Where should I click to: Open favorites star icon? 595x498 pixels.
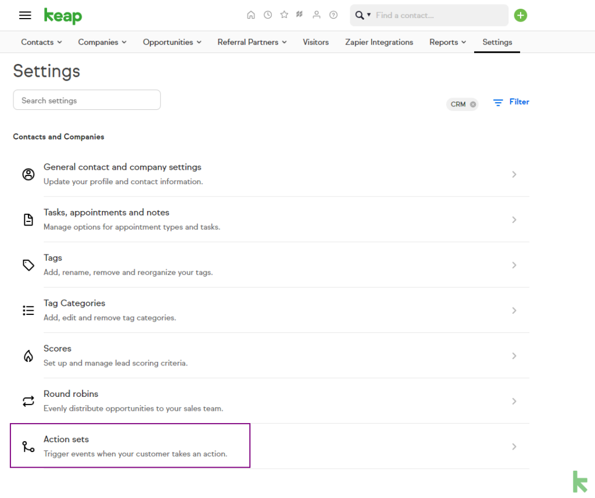[284, 15]
